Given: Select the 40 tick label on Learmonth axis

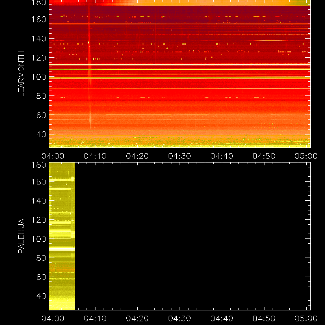Looking at the screenshot, I should coord(41,134).
